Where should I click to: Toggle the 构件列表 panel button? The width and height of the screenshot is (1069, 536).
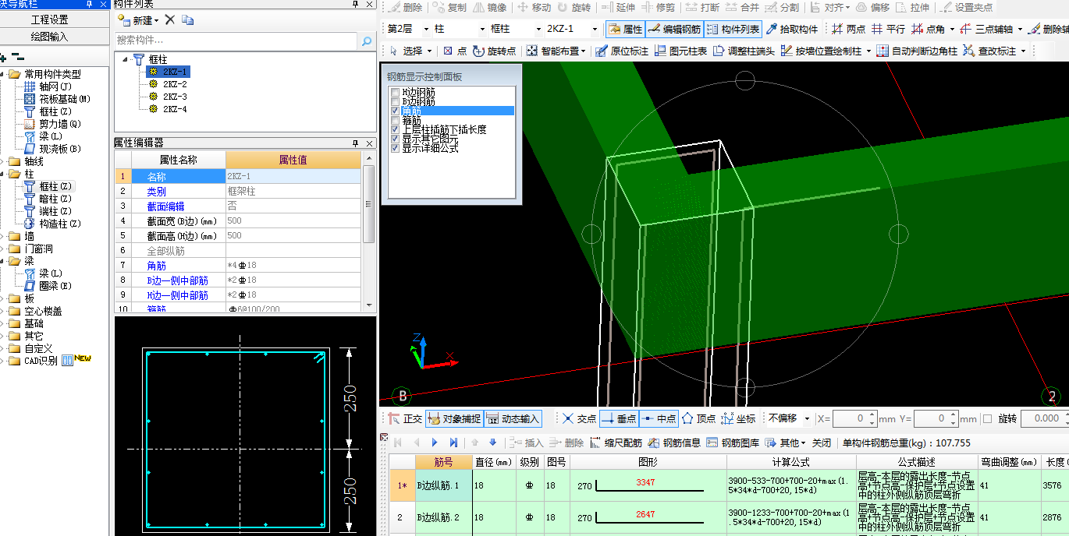pyautogui.click(x=733, y=30)
